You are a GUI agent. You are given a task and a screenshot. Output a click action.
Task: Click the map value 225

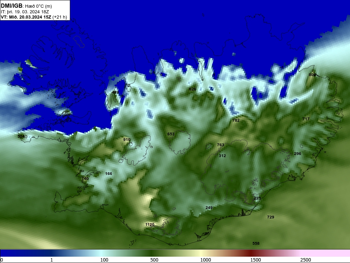pos(257,198)
